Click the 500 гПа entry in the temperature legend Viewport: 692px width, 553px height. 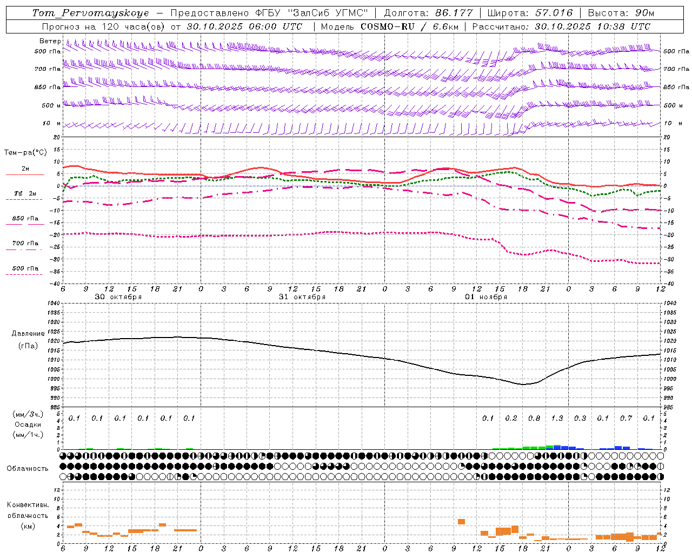(x=25, y=268)
